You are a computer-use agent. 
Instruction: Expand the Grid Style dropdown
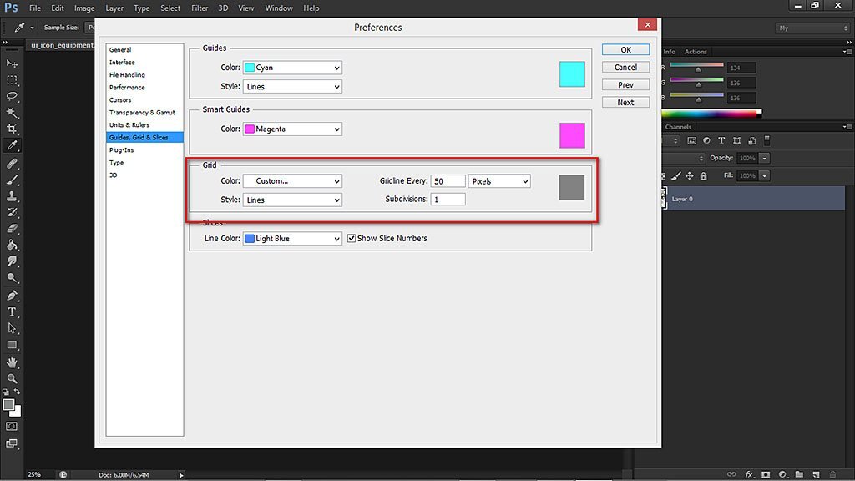[x=292, y=200]
